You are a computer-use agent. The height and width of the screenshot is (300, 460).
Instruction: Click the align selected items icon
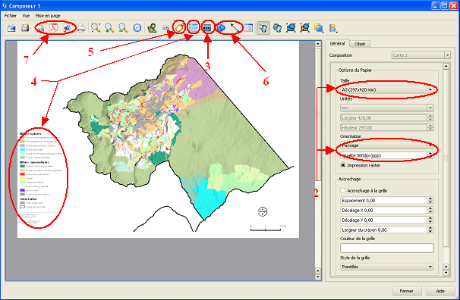(x=333, y=28)
